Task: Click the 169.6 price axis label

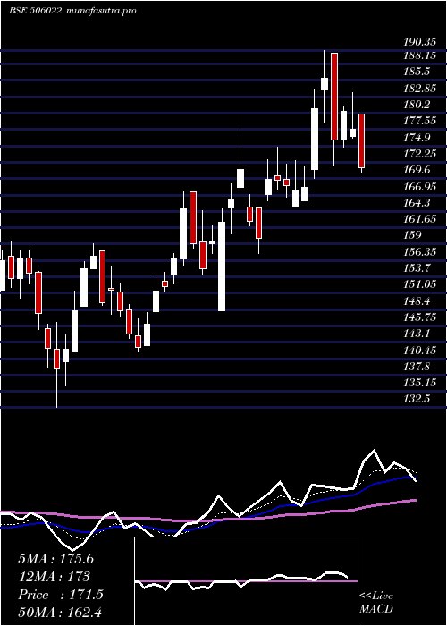Action: tap(417, 170)
